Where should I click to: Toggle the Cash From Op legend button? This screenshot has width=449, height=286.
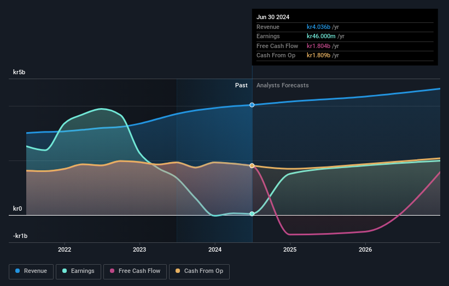pos(199,271)
